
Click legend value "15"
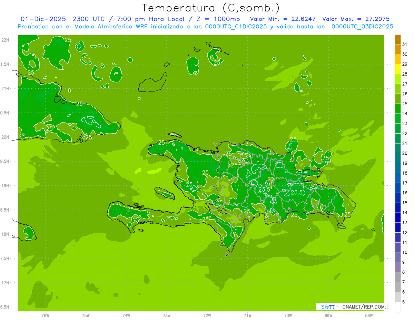point(405,203)
